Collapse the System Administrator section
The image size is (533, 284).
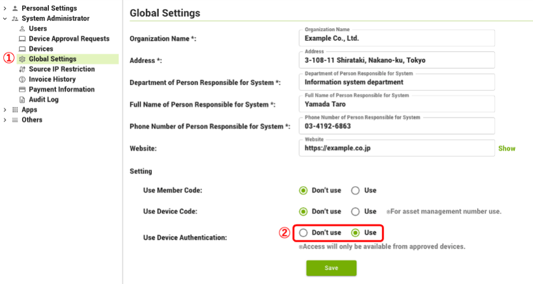[5, 18]
